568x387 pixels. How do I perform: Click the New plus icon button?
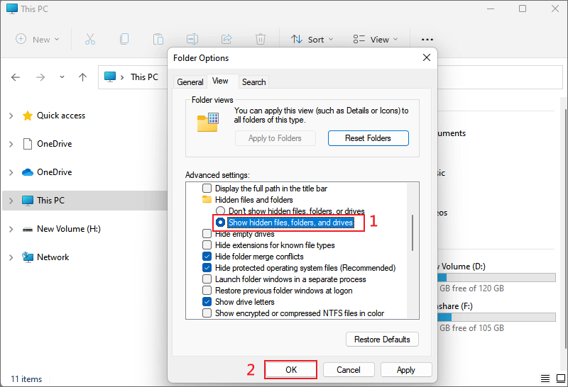point(21,39)
